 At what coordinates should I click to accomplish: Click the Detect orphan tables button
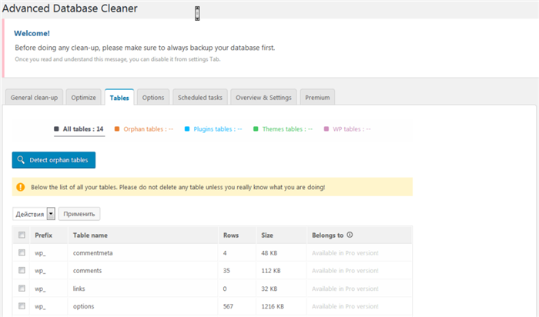pos(54,160)
